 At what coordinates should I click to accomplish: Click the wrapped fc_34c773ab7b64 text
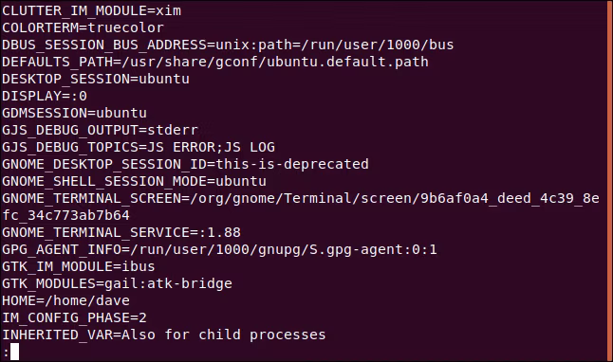[x=65, y=215]
